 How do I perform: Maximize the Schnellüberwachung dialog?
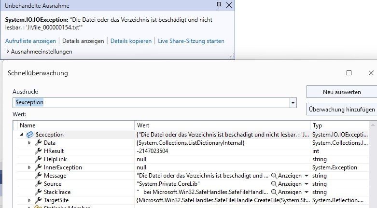[x=349, y=73]
